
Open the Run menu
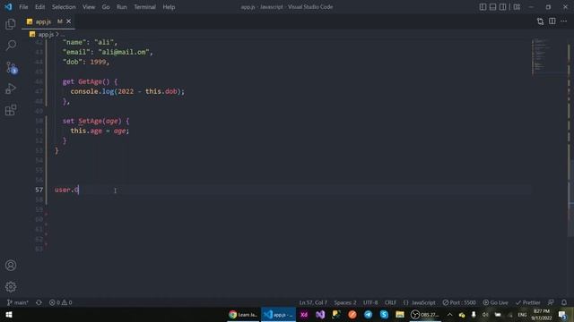pyautogui.click(x=122, y=7)
